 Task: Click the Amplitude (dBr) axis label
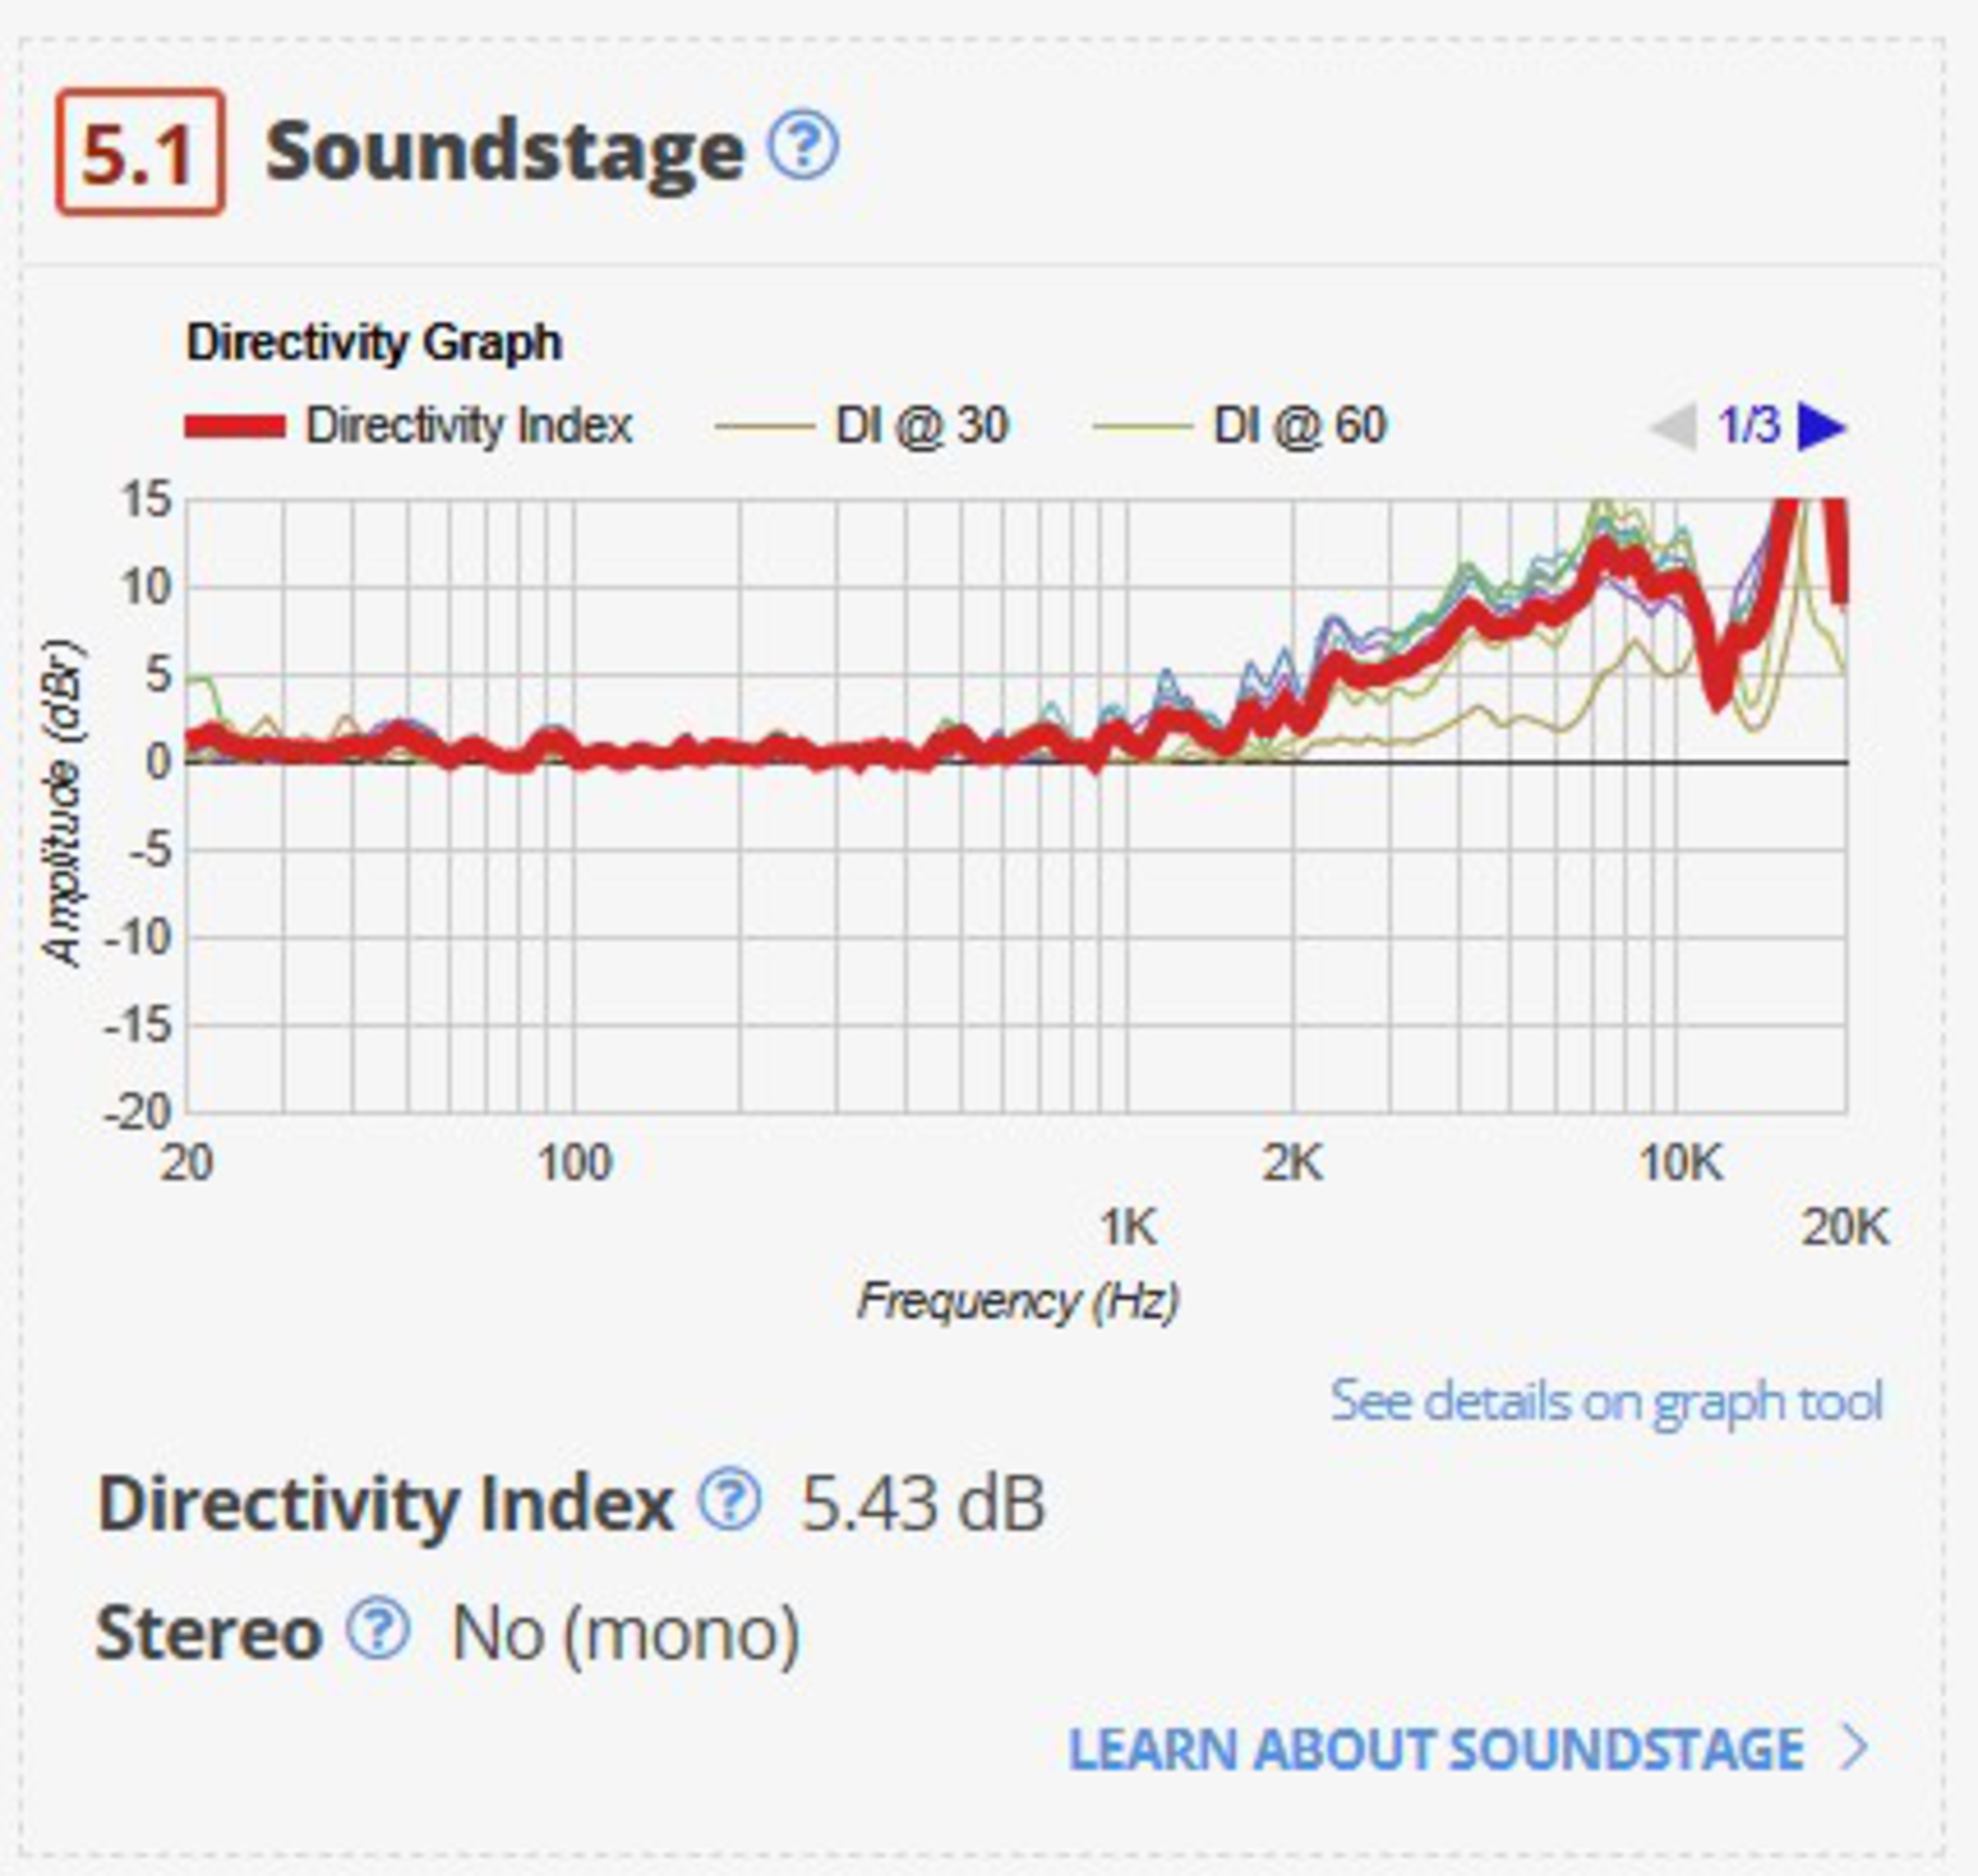point(62,802)
